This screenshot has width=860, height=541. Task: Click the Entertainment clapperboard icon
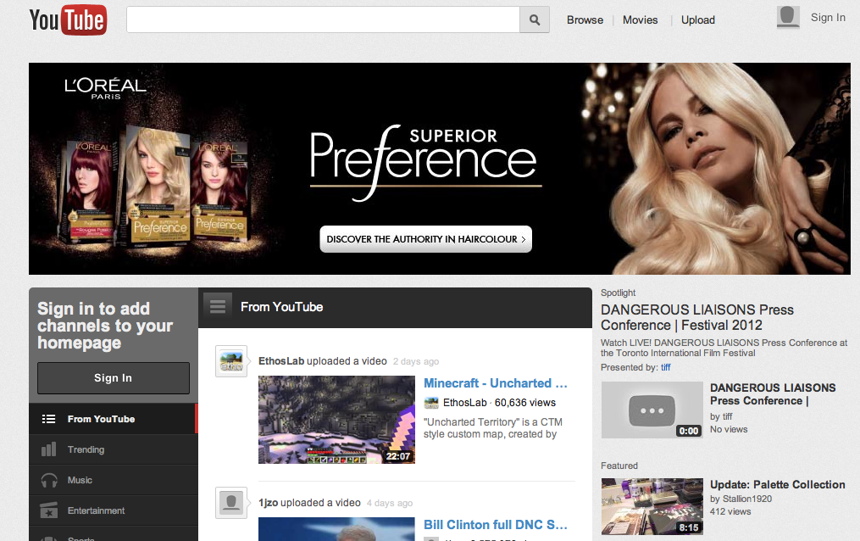(x=49, y=510)
